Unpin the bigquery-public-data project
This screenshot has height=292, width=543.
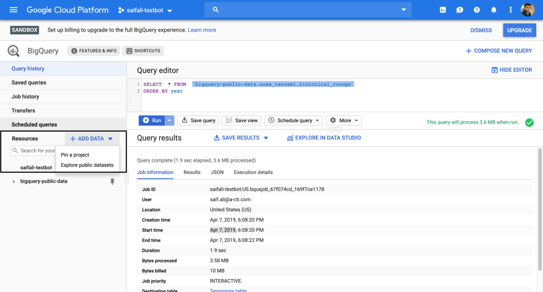pos(112,181)
